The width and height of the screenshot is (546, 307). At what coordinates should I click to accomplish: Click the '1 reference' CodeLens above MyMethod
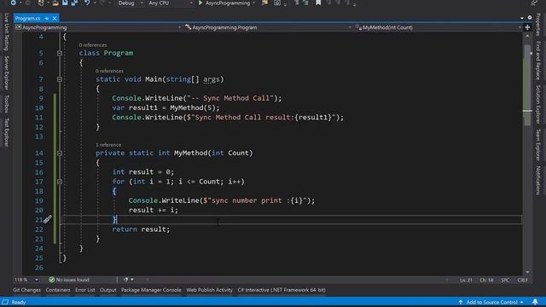click(x=108, y=144)
